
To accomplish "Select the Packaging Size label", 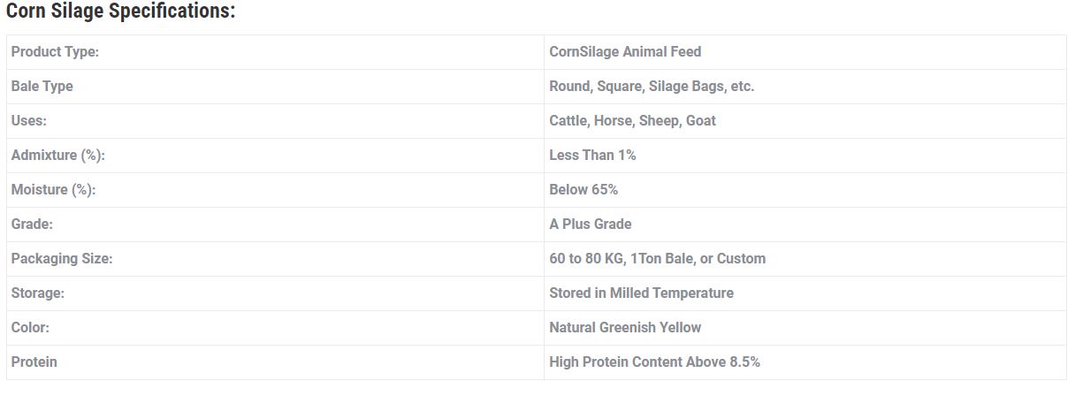I will coord(62,259).
